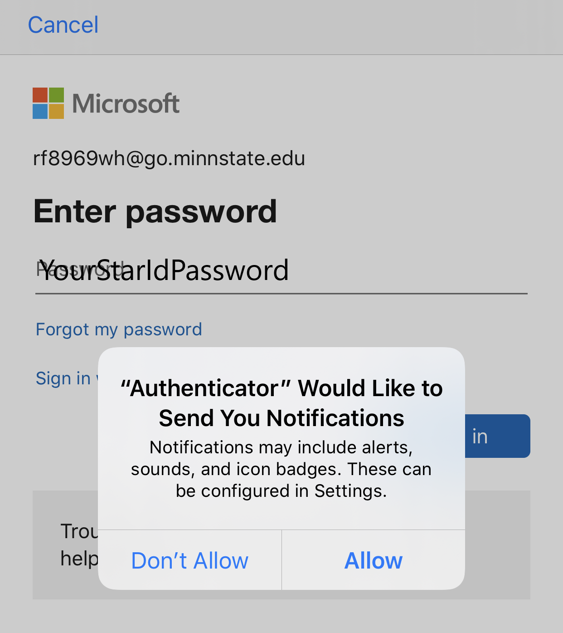Tap Allow in the notifications alert
Viewport: 563px width, 633px height.
coord(373,560)
